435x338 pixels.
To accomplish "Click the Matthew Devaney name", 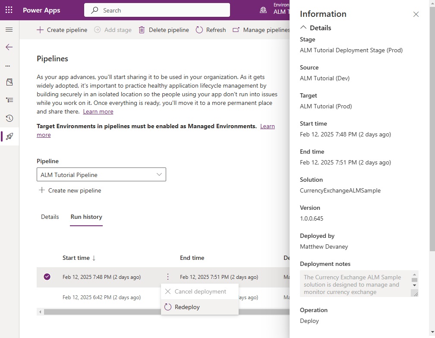I will coord(324,247).
